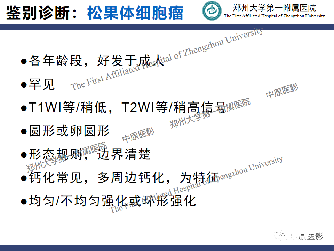
Task: Select bullet line T1WI等/稍低，T2WI等/稍高信号
Action: pos(124,107)
